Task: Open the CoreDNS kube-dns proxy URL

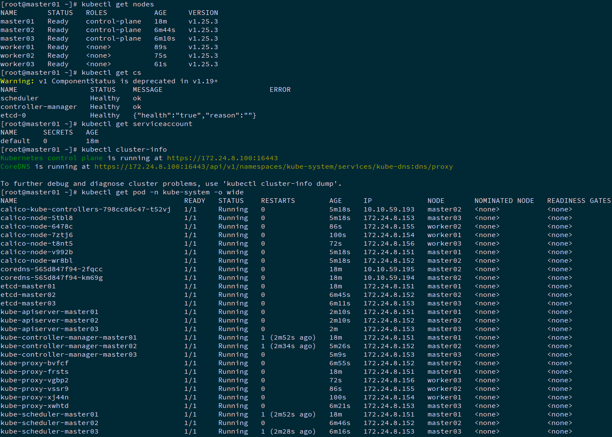Action: [x=273, y=167]
